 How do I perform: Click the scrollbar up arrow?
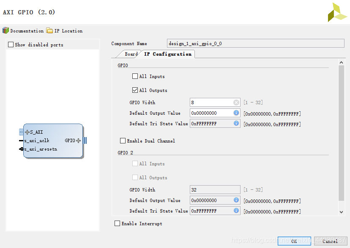coord(341,62)
